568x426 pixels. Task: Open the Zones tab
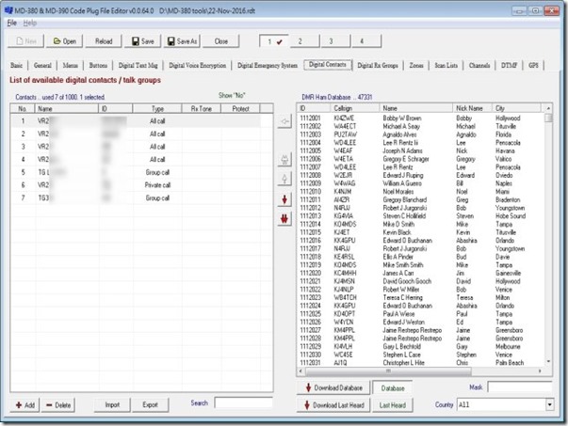pyautogui.click(x=416, y=66)
